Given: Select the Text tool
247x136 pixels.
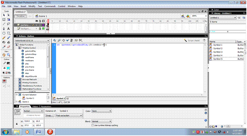Looking at the screenshot, I should 9,28.
